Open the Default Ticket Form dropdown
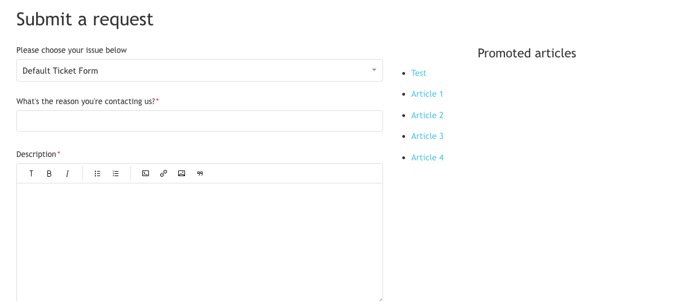This screenshot has height=301, width=677. (192, 71)
